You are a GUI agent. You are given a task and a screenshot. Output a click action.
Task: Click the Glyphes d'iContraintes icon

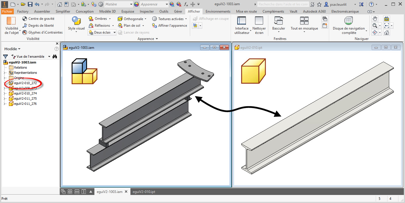pyautogui.click(x=25, y=32)
